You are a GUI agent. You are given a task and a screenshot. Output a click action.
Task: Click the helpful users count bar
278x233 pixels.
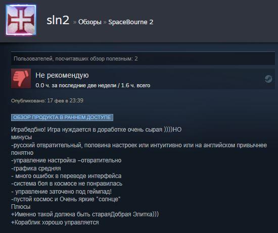143,59
